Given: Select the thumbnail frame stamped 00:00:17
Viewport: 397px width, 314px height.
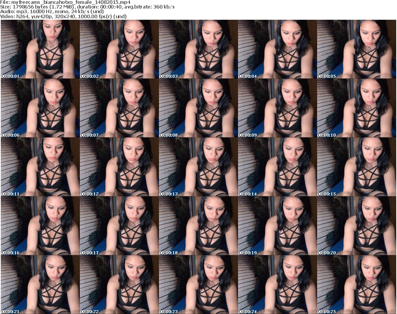Looking at the screenshot, I should pos(119,226).
